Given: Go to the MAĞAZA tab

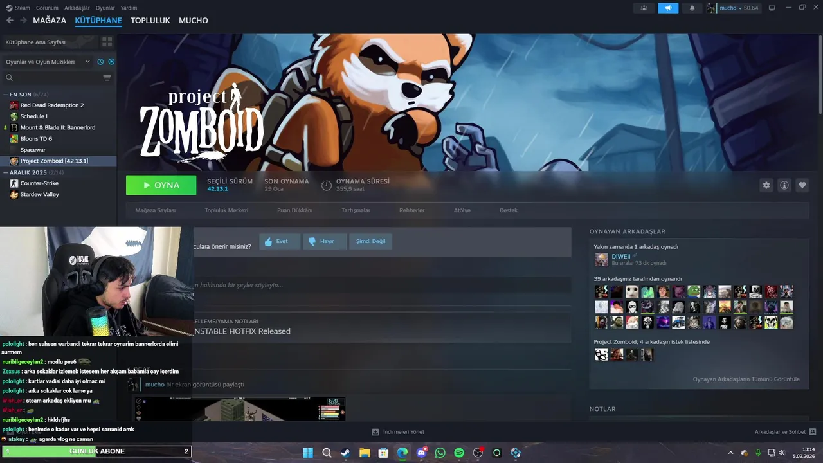Looking at the screenshot, I should coord(50,21).
